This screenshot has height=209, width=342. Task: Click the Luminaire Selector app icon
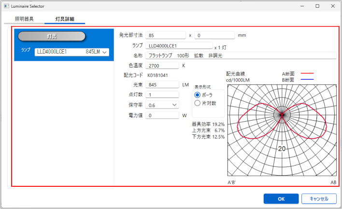pos(6,6)
